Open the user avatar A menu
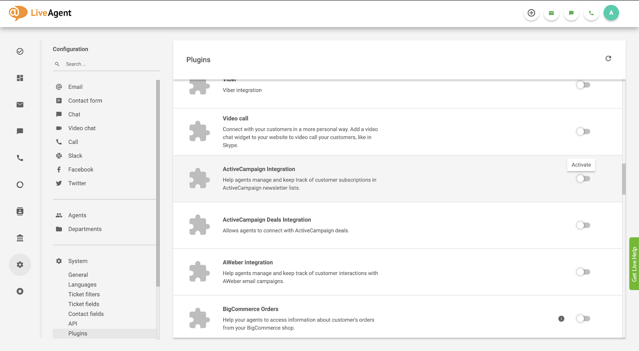Viewport: 639px width, 351px height. tap(611, 13)
